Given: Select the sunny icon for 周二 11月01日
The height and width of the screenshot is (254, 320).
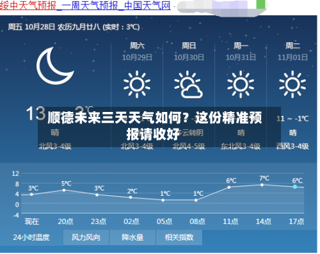Looking at the screenshot, I should [292, 84].
